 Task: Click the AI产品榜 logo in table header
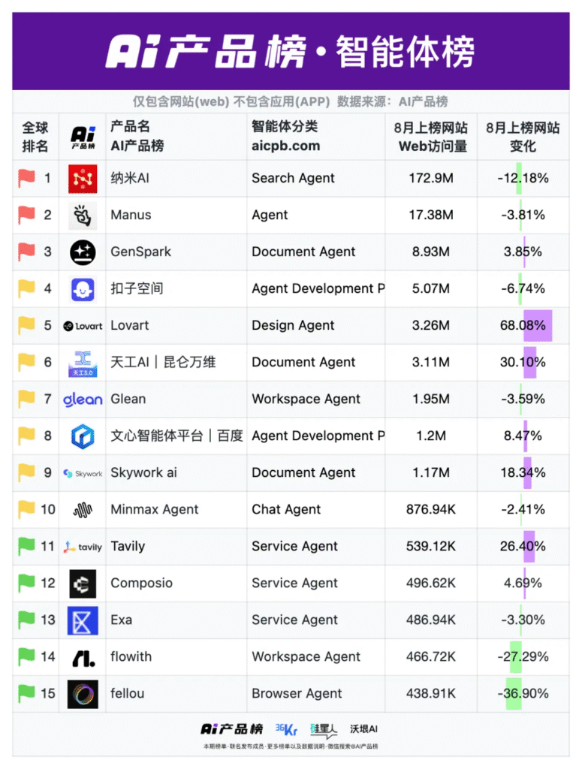coord(83,137)
